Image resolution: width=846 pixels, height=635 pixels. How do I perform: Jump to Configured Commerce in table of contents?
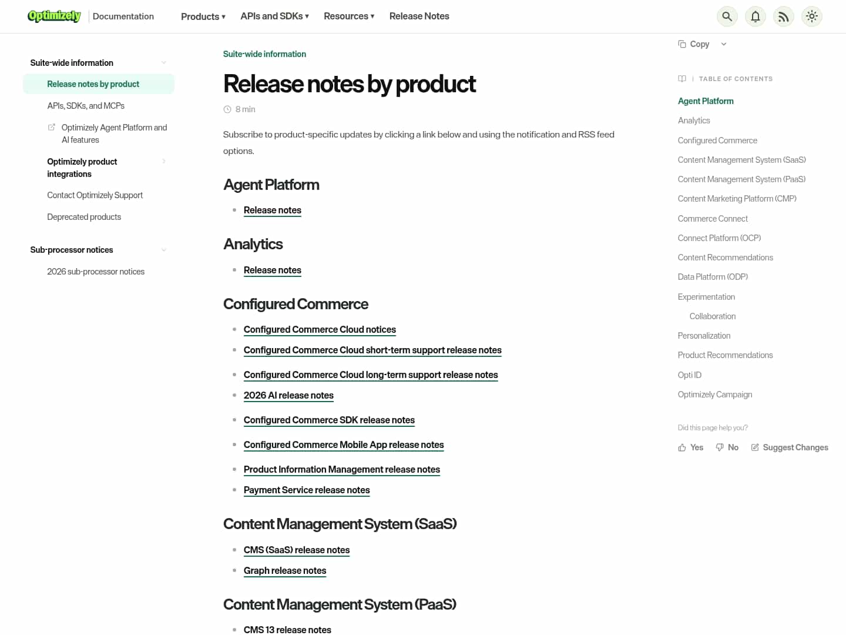click(717, 141)
